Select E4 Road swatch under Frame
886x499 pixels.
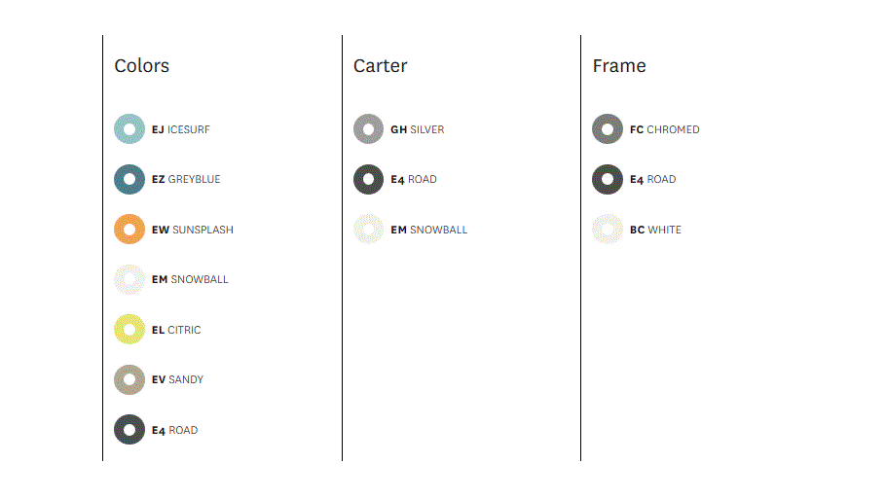(x=608, y=179)
